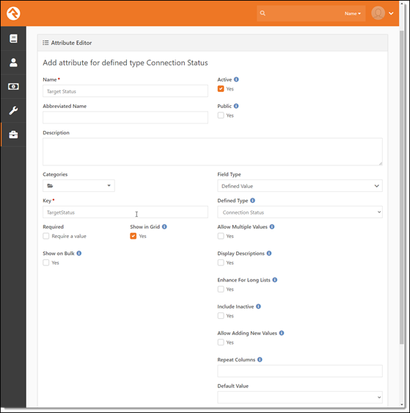Click the page vertical scrollbar
Viewport: 410px width, 413px height.
[402, 187]
